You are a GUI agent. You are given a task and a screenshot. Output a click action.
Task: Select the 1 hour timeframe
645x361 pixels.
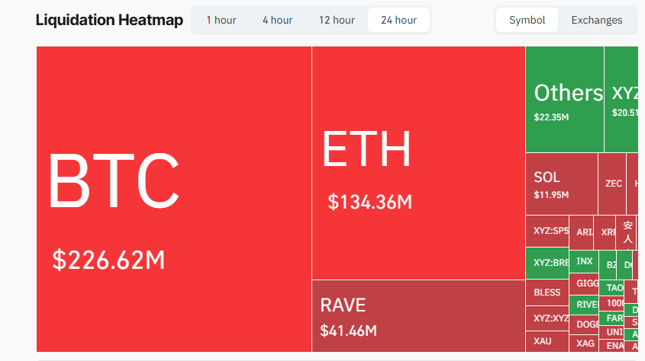pos(221,20)
